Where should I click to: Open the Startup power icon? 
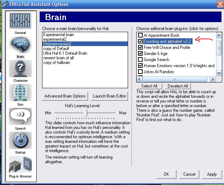point(20,140)
